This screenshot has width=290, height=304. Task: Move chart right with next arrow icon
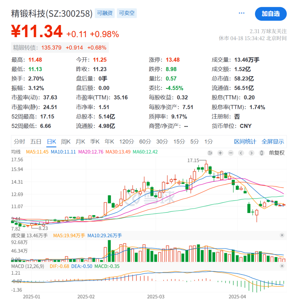pyautogui.click(x=251, y=153)
